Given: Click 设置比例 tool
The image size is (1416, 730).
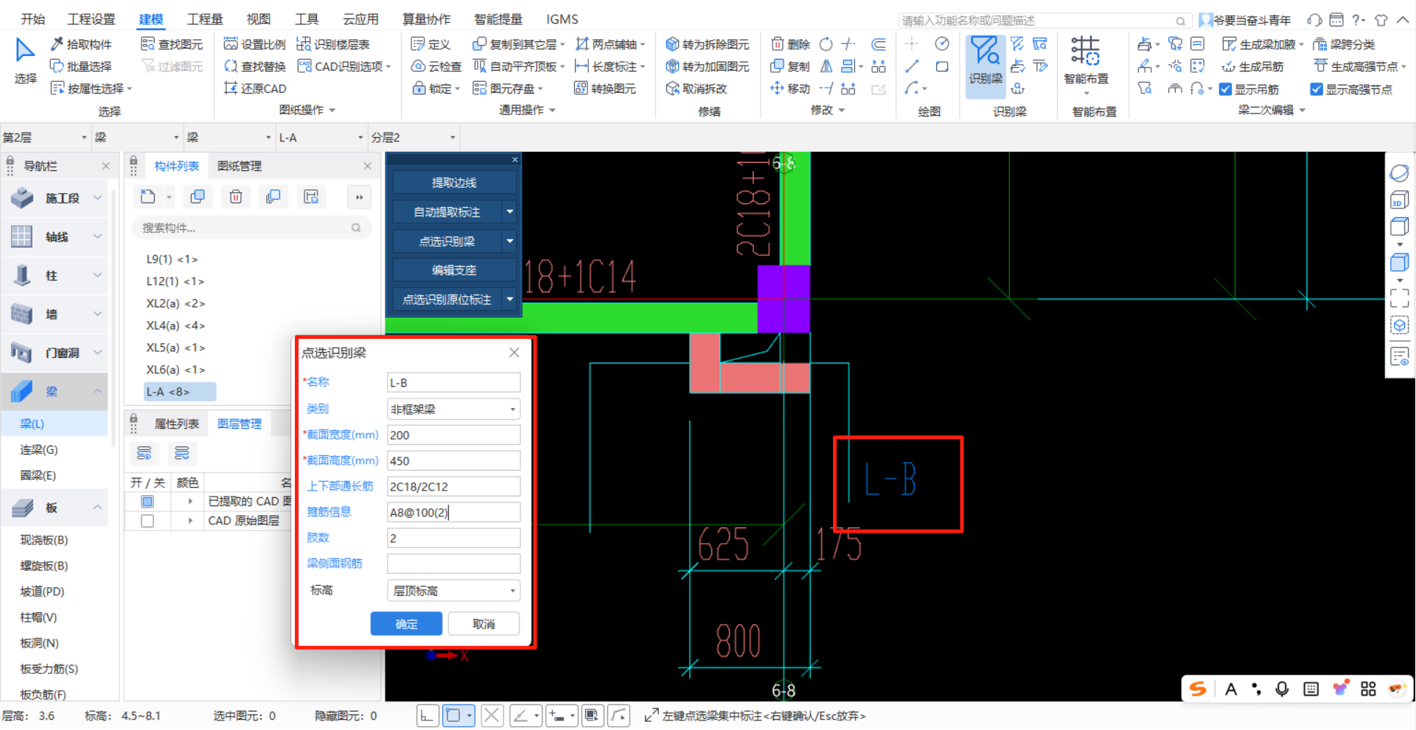Looking at the screenshot, I should [254, 44].
